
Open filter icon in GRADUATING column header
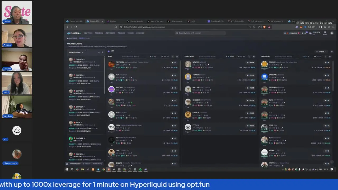point(249,56)
